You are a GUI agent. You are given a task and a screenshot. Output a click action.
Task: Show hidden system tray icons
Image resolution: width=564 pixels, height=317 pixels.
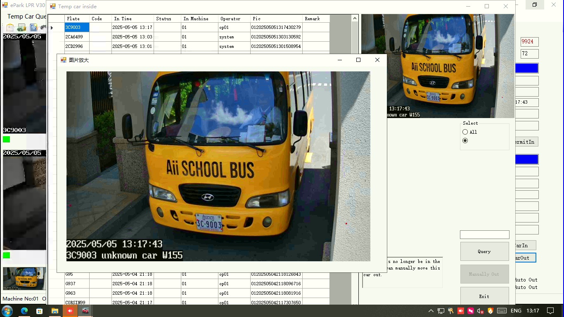[x=431, y=311]
